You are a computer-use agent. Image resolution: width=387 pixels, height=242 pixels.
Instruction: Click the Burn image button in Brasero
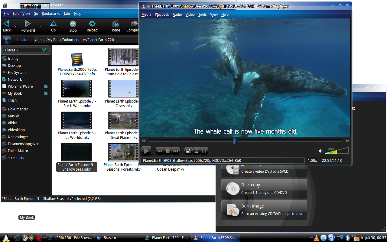(264, 210)
